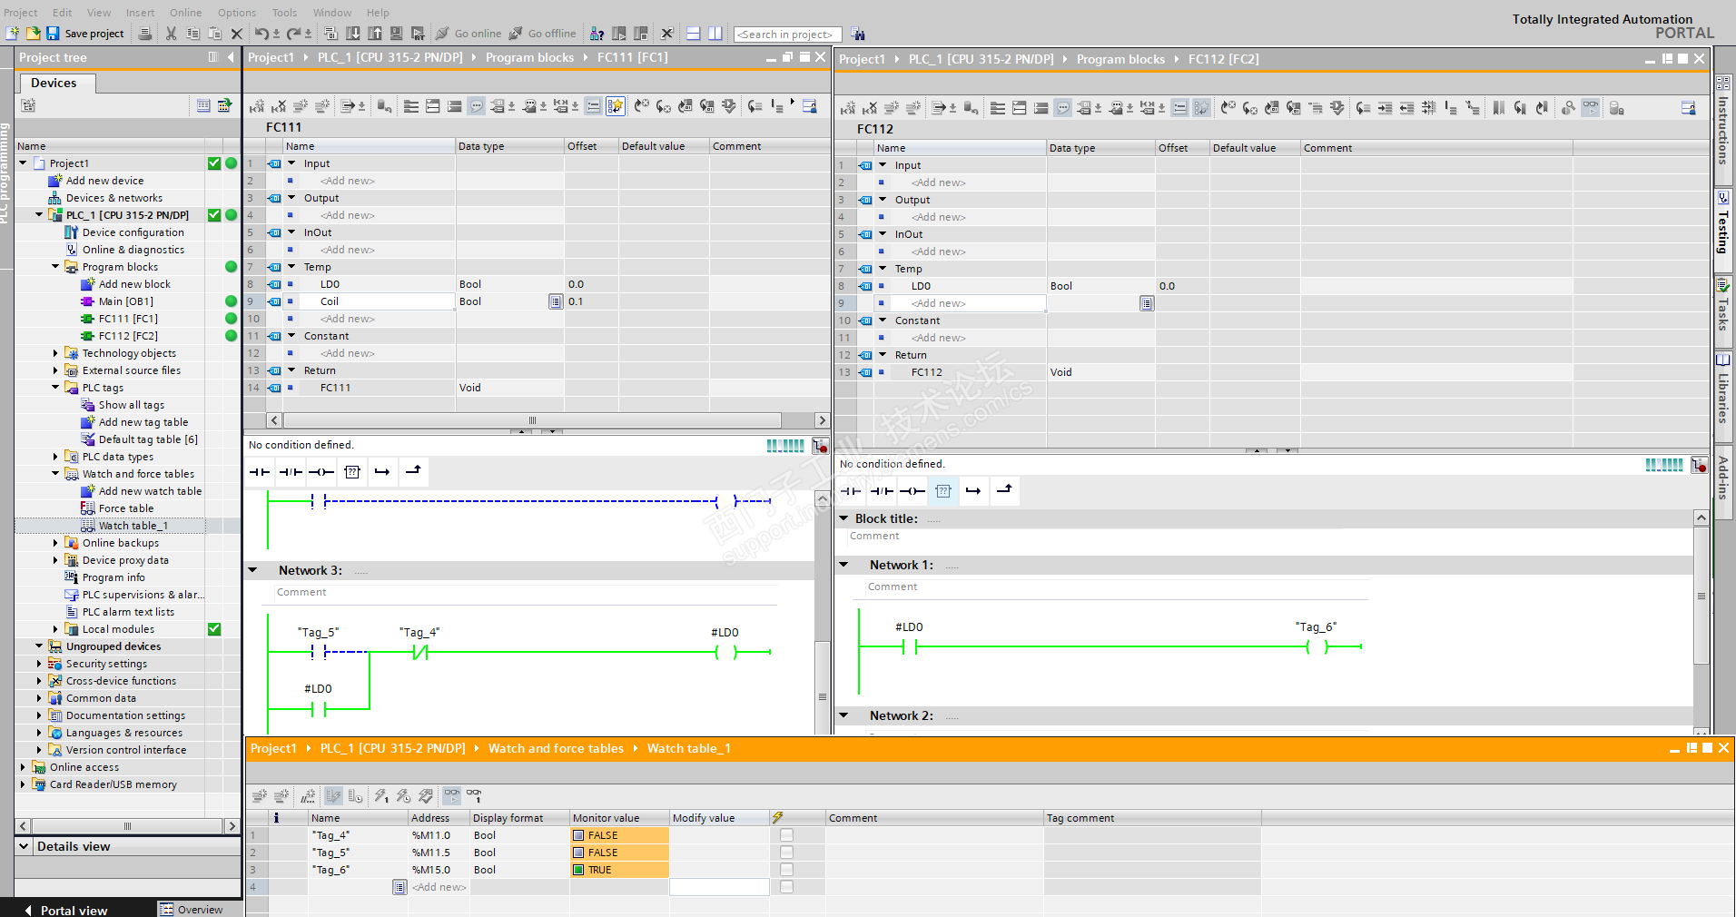
Task: Insert an empty box in the FC111 editor
Action: click(352, 472)
